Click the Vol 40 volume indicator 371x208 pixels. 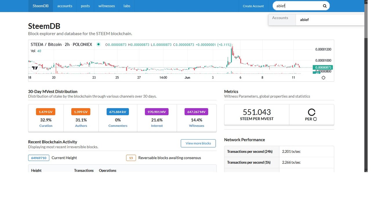36,51
